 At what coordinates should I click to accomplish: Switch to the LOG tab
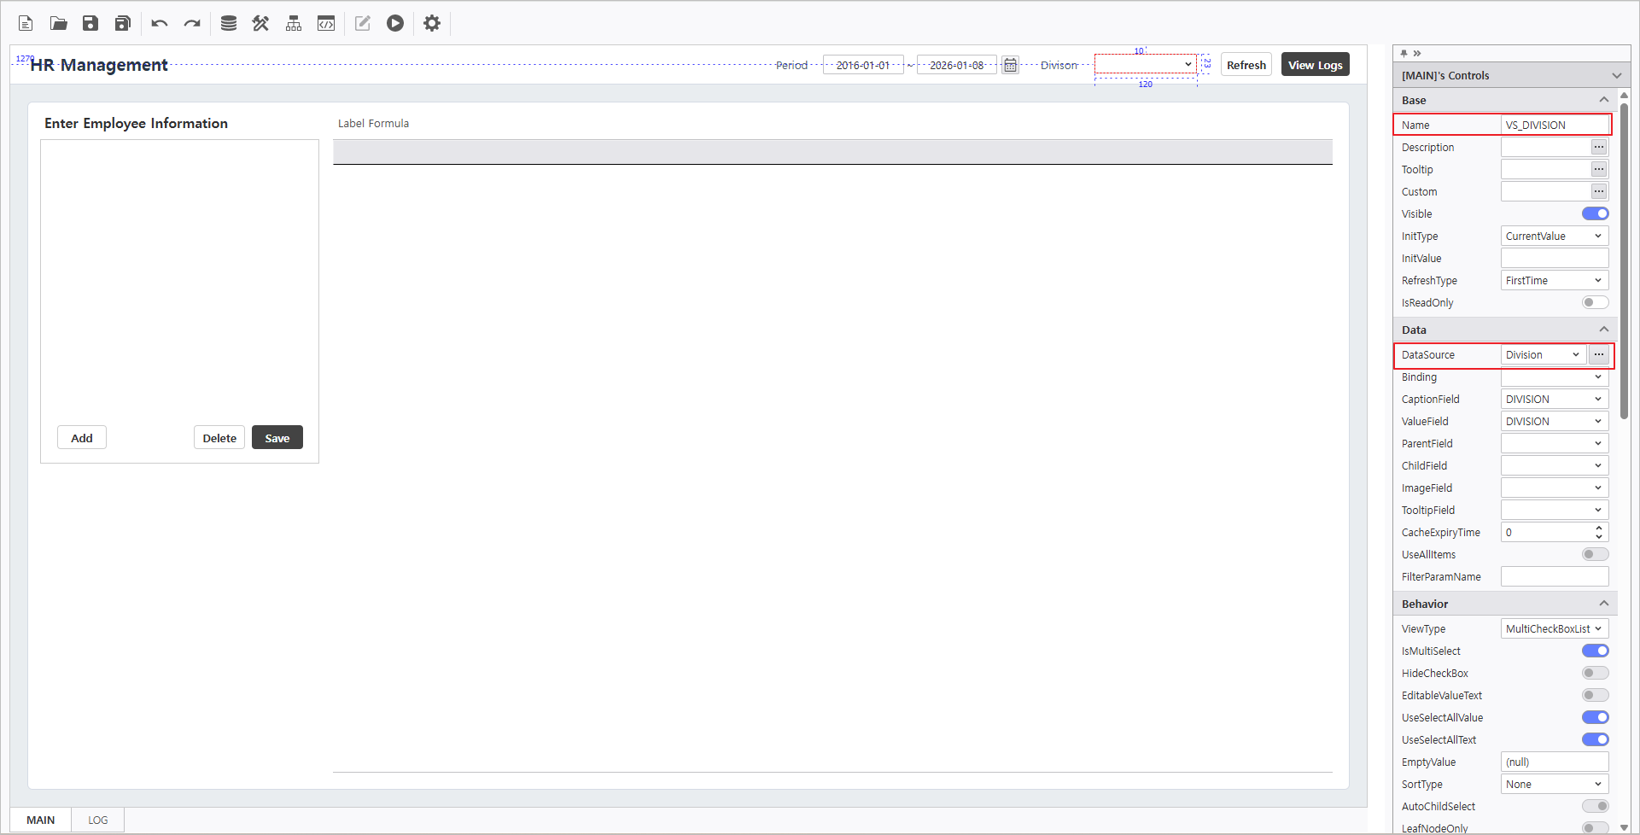pyautogui.click(x=98, y=820)
